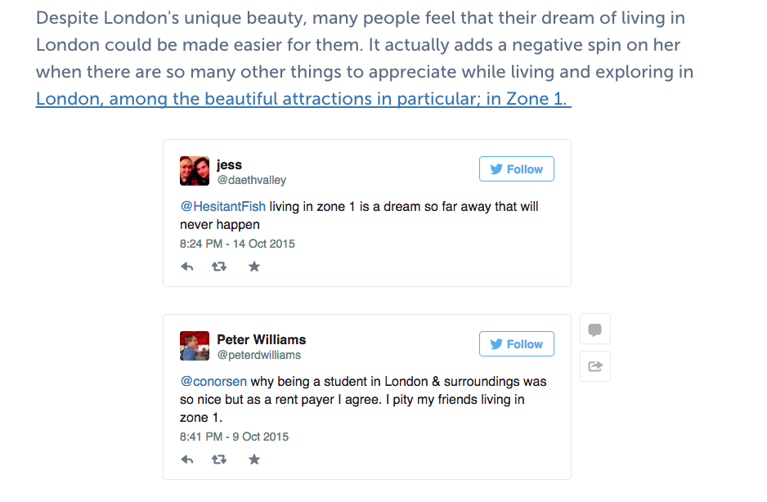
Task: Click Peter Williams's profile picture
Action: pyautogui.click(x=195, y=346)
